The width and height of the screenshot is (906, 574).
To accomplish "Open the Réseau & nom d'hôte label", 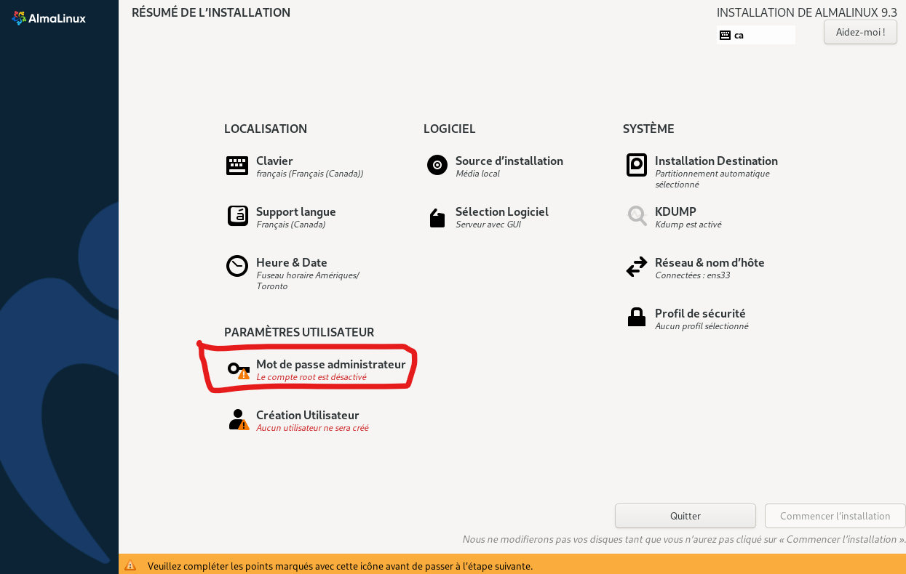I will click(x=710, y=262).
